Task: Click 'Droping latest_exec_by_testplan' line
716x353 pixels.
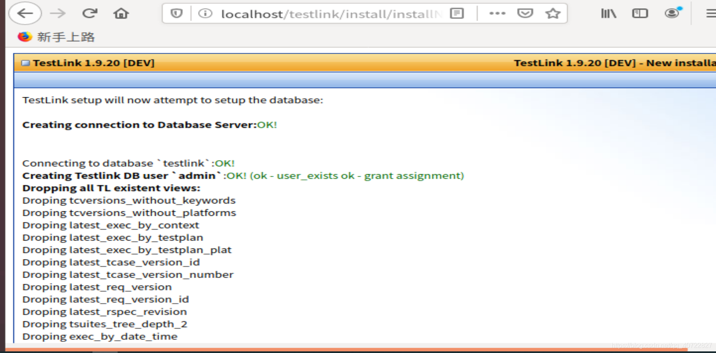Action: pos(113,238)
